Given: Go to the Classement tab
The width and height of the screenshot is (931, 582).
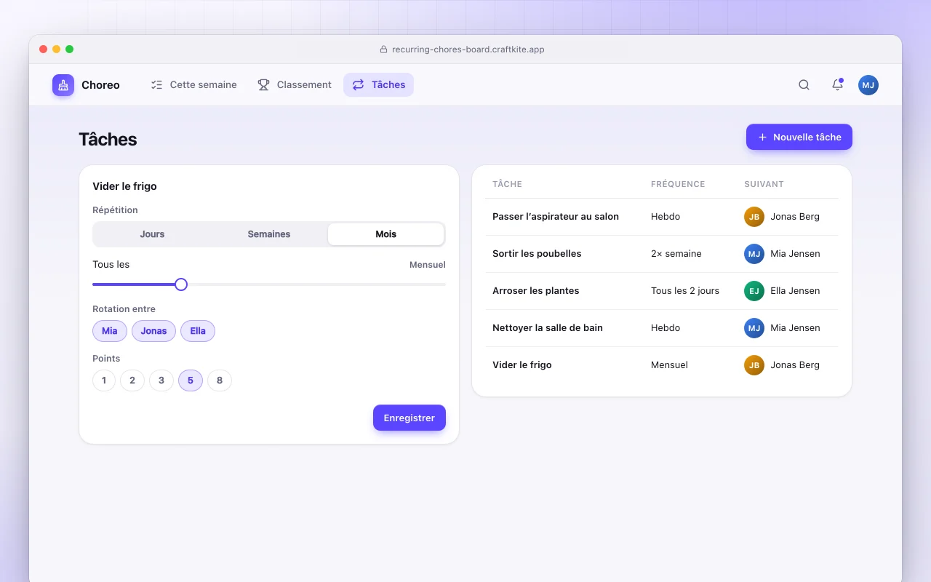Looking at the screenshot, I should (x=294, y=85).
